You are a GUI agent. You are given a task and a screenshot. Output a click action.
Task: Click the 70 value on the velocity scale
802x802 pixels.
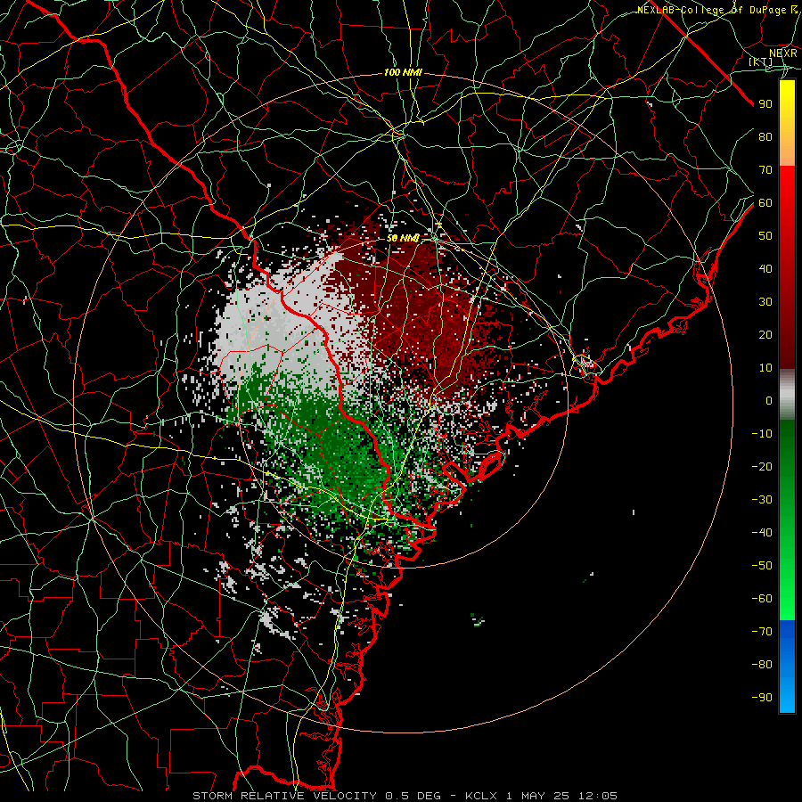pos(765,170)
